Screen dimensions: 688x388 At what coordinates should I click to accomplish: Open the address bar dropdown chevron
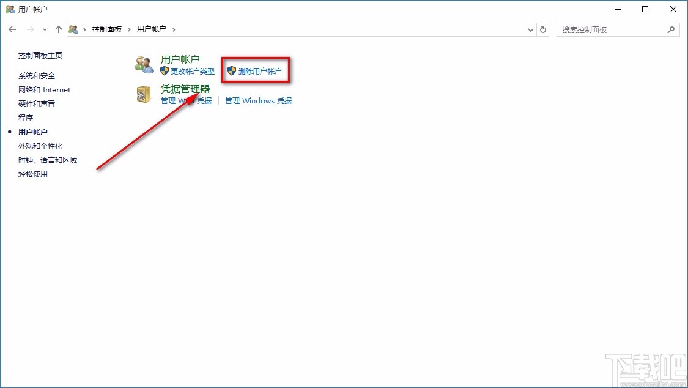(x=530, y=29)
